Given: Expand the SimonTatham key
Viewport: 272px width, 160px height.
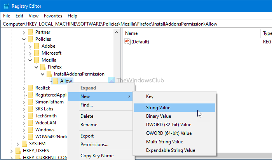Looking at the screenshot, I should point(24,102).
